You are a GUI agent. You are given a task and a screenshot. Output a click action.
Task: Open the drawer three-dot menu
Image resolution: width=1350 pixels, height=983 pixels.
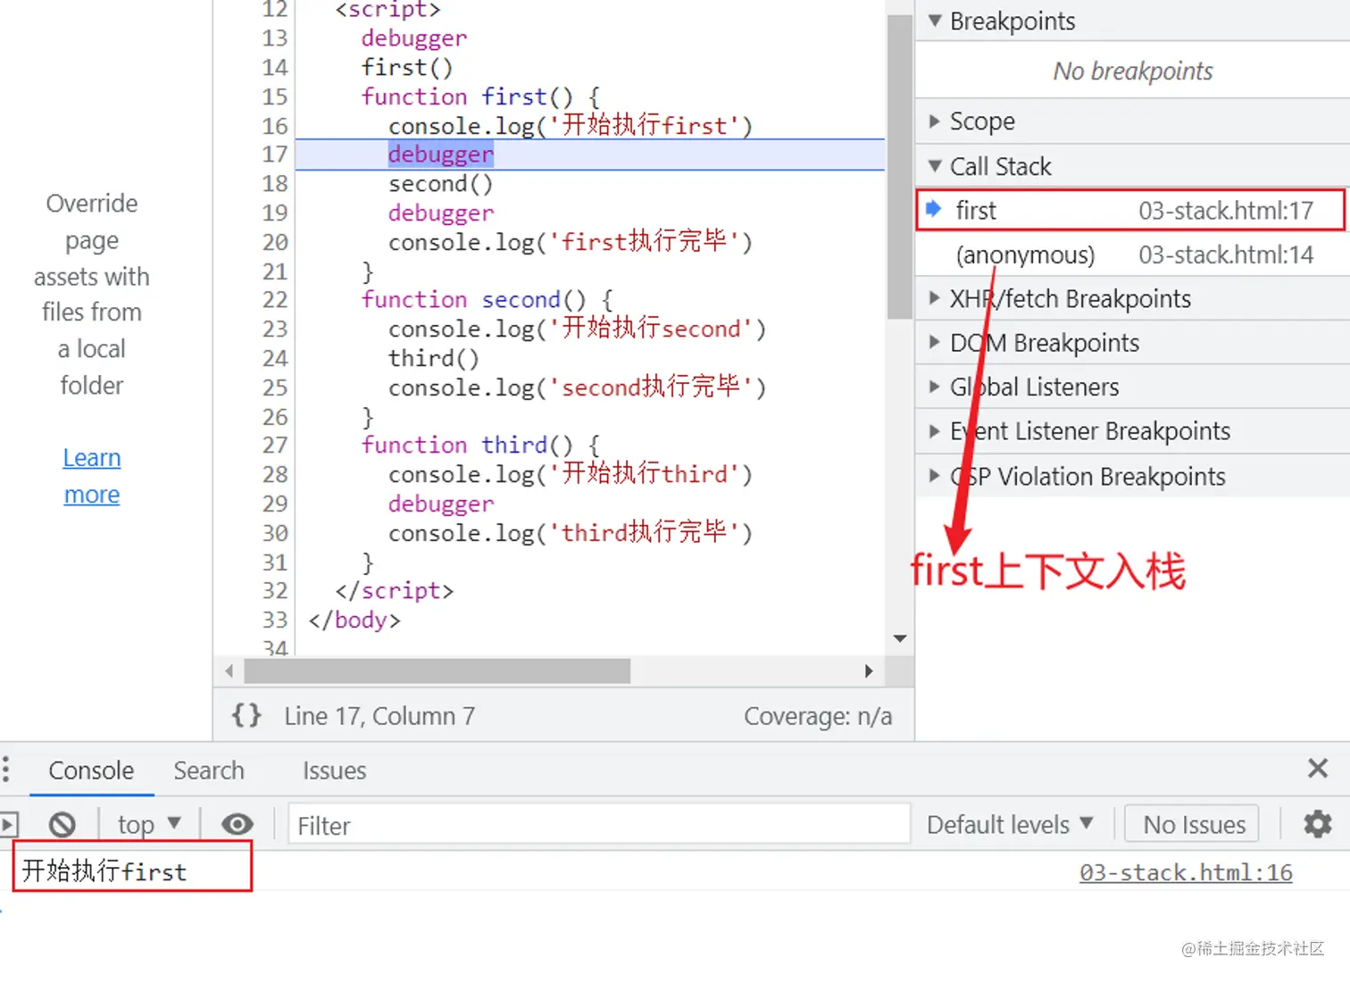[5, 769]
